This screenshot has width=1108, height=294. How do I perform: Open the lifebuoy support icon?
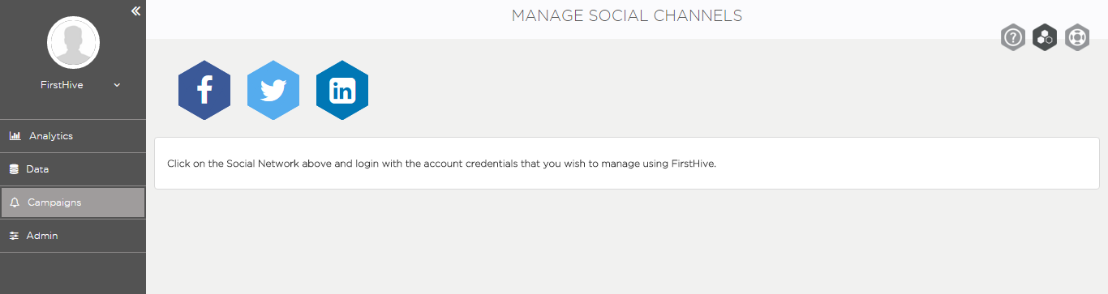[x=1076, y=37]
